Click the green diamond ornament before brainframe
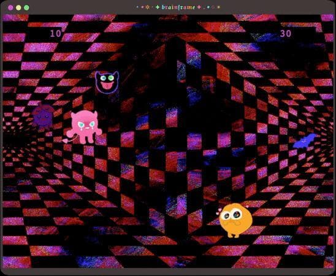This screenshot has width=336, height=276. (158, 7)
